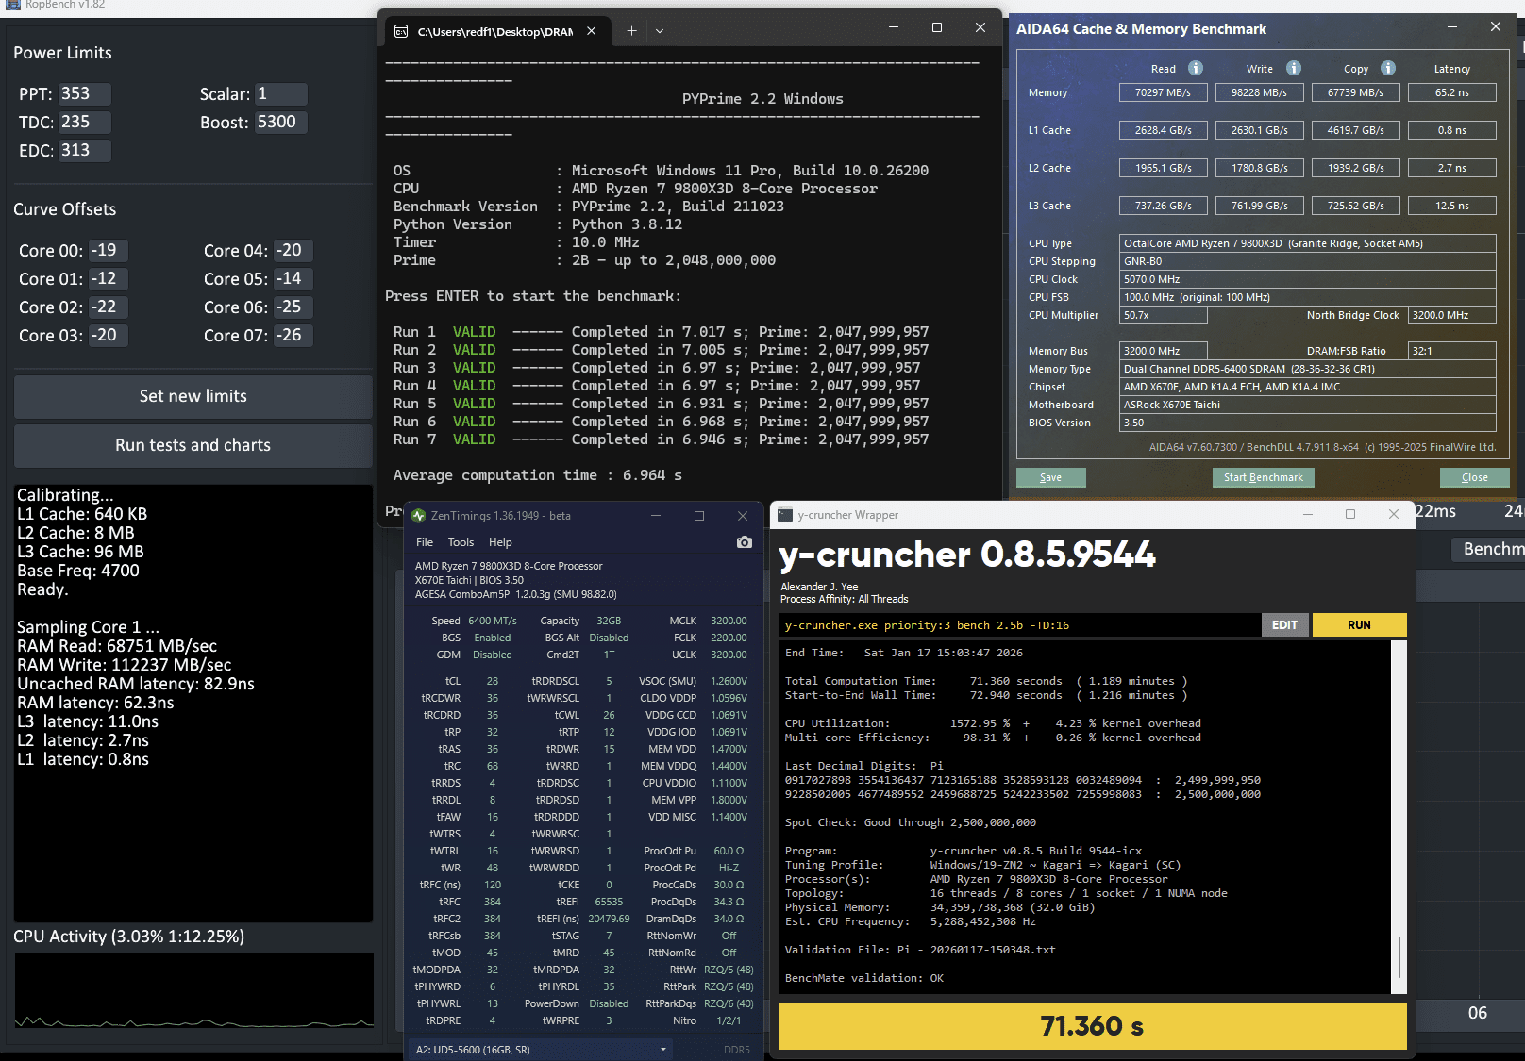
Task: Click the tCL value 28 in ZenTimings
Action: (x=493, y=681)
